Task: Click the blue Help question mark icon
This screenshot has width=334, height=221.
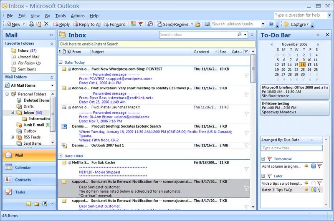Action: (x=271, y=24)
